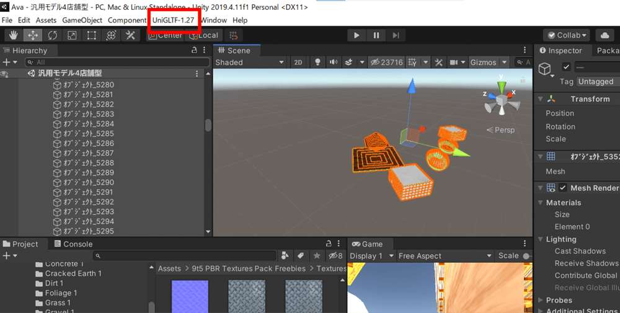Screen dimensions: 620x313
Task: Open Display 1 dropdown in Game view
Action: click(371, 256)
